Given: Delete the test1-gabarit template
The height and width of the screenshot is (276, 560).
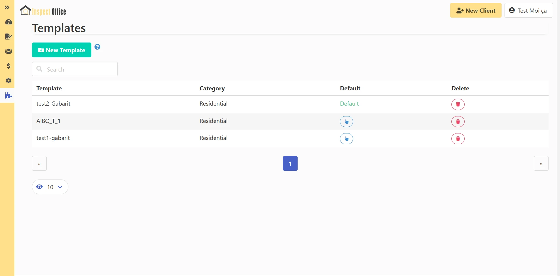Looking at the screenshot, I should click(458, 139).
